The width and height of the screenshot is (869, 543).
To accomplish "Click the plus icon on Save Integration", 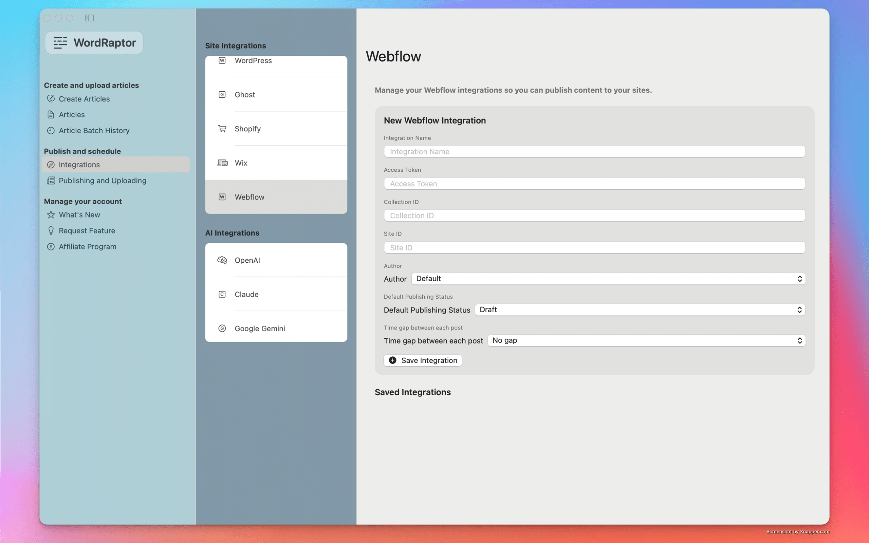I will coord(393,360).
